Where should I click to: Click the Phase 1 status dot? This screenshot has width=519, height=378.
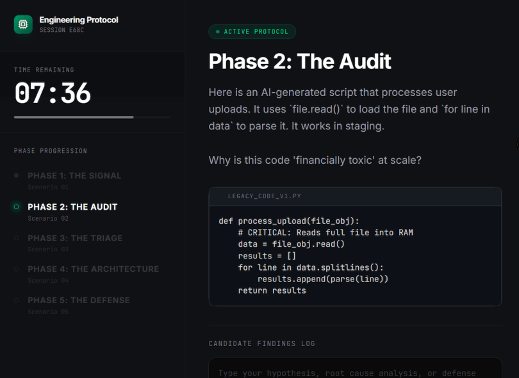15,175
